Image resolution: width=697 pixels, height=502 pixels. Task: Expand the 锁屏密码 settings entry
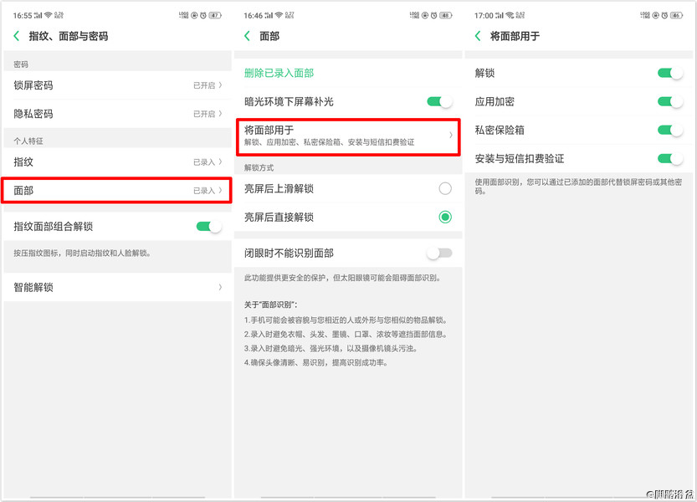[x=117, y=85]
